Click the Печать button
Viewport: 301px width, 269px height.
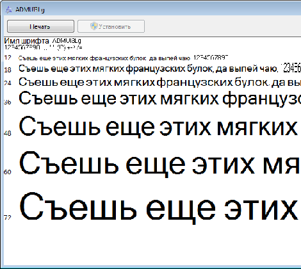click(x=40, y=26)
